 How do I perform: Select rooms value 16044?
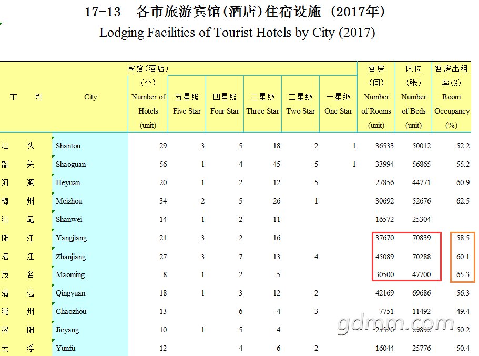tap(384, 348)
